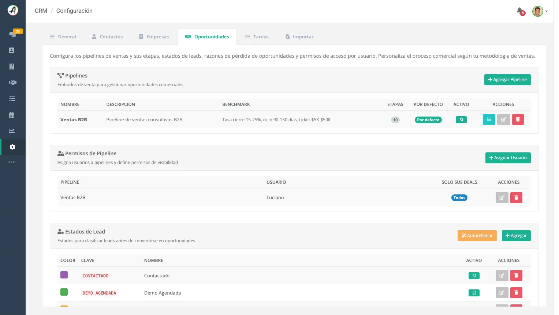This screenshot has height=315, width=559.
Task: Click the stage count badge '10'
Action: pyautogui.click(x=395, y=120)
